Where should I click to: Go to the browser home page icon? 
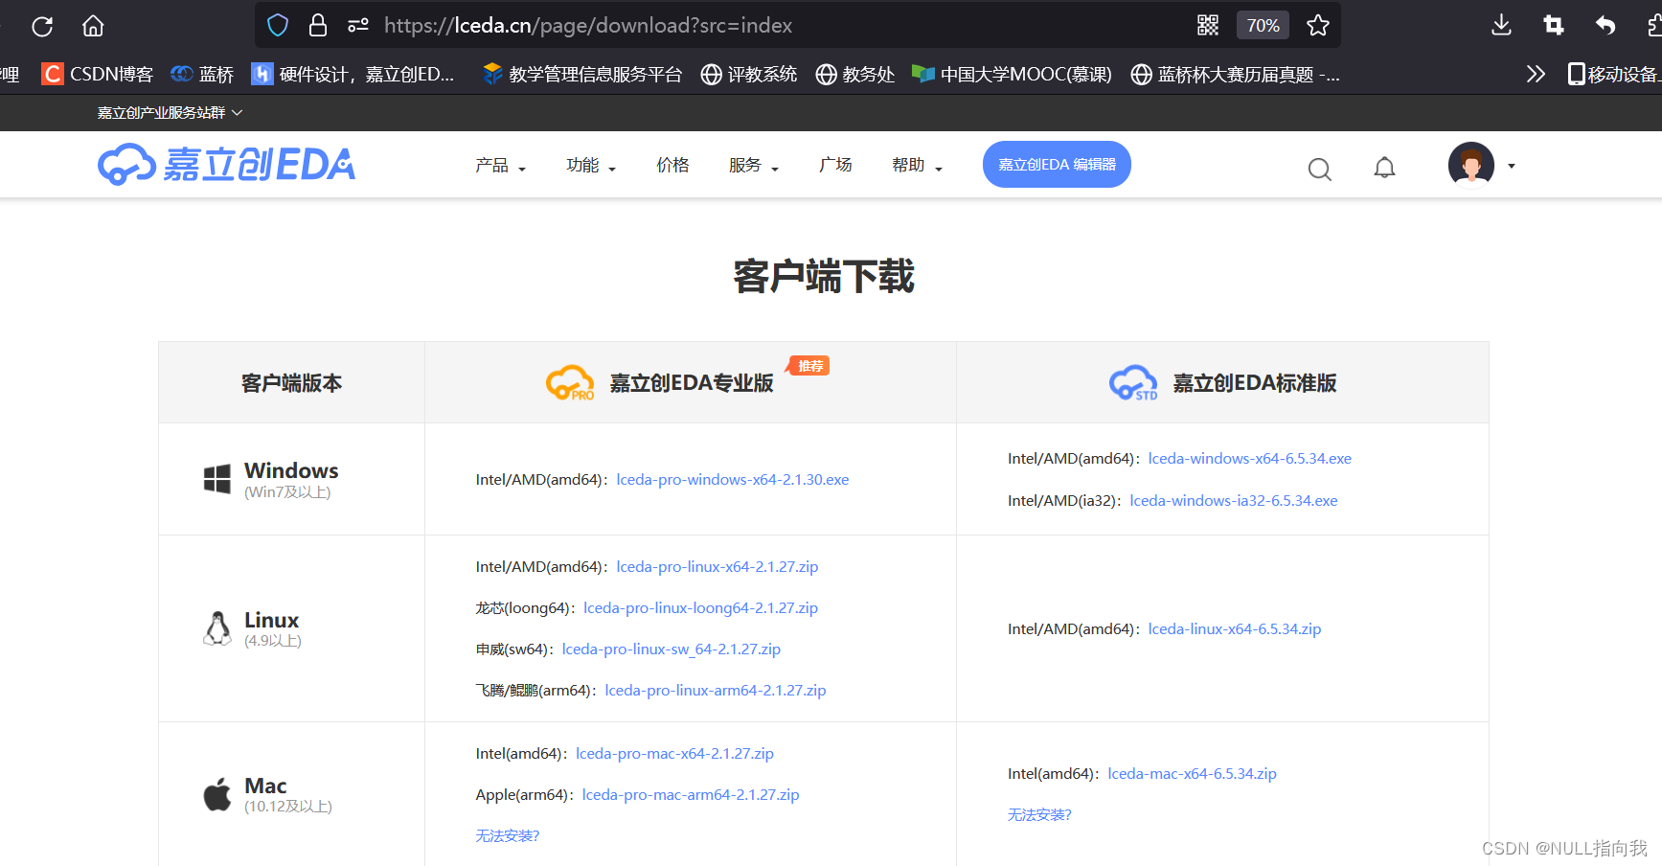click(93, 26)
